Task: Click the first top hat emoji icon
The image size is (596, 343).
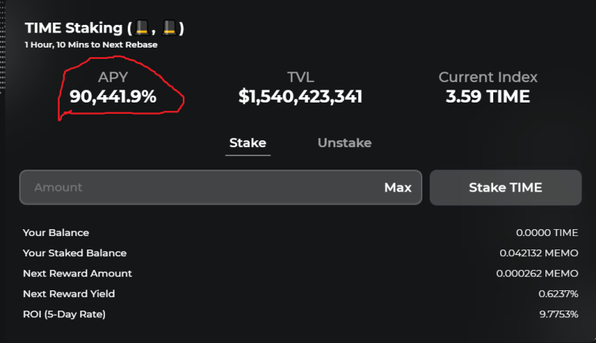Action: (x=142, y=27)
